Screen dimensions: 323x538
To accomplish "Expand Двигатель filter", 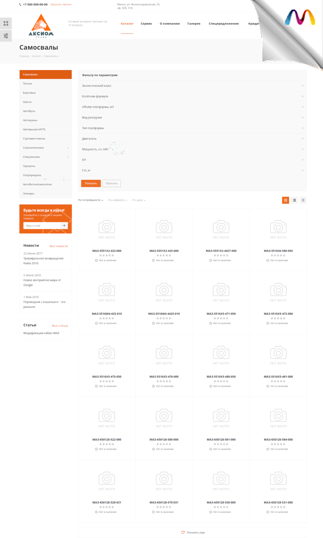I will click(192, 139).
